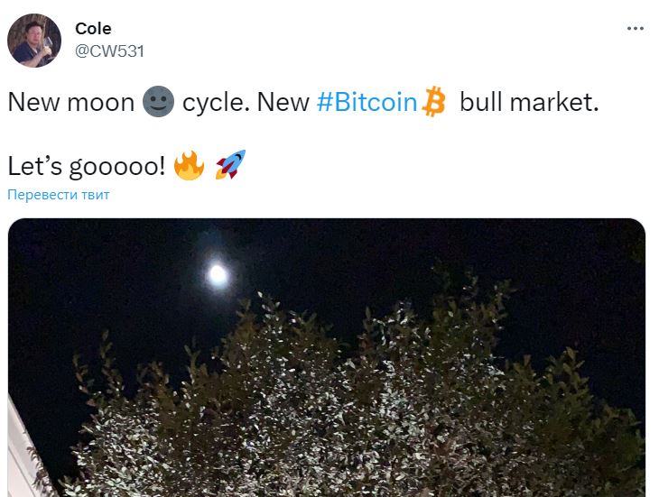Open the #Bitcoin hashtag link
This screenshot has height=497, width=659.
367,102
